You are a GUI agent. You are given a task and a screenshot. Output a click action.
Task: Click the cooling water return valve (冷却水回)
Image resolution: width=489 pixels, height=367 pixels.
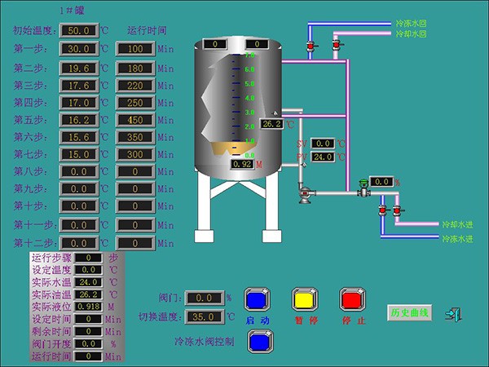coord(334,48)
